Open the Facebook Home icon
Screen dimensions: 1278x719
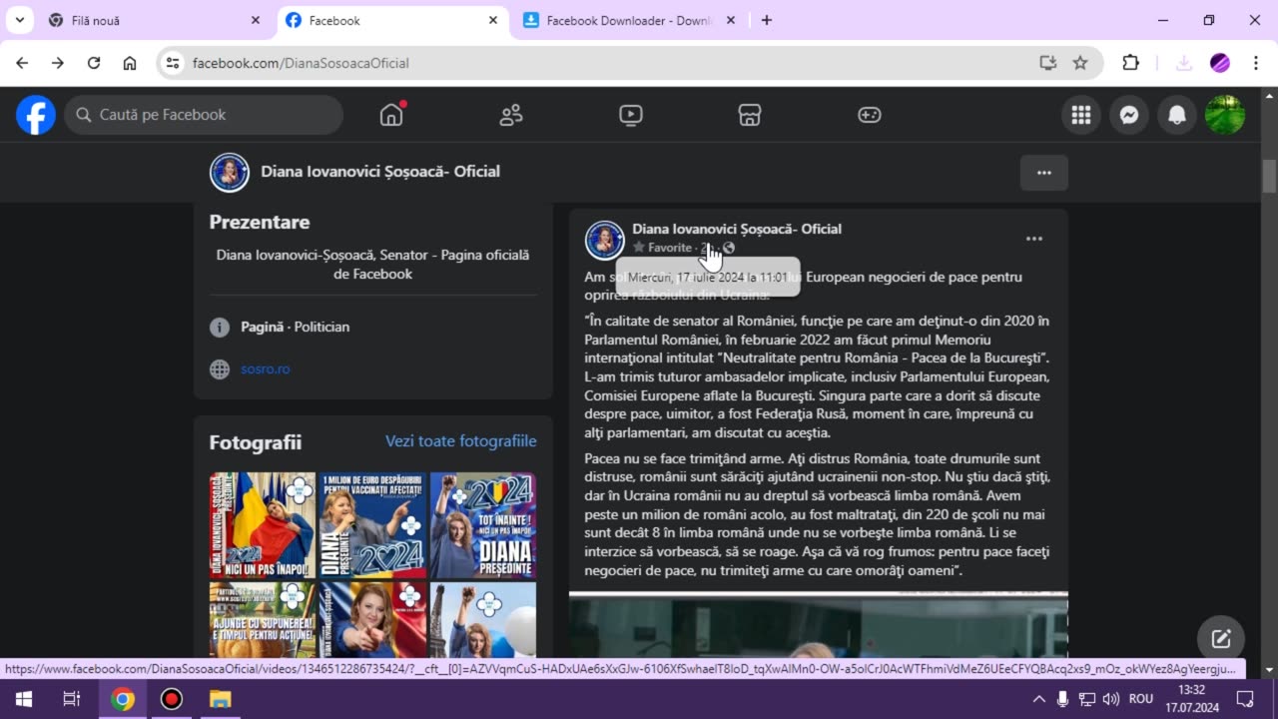pos(391,115)
